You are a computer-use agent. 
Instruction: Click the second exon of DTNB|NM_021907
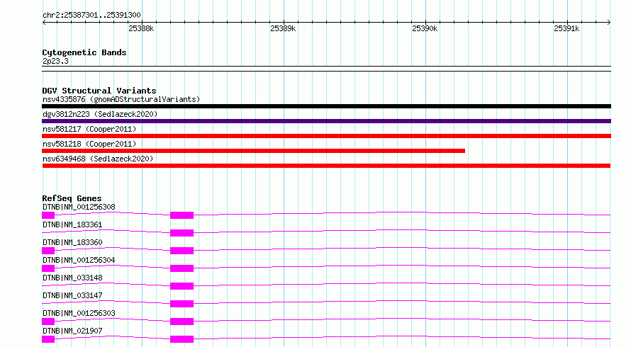point(182,339)
